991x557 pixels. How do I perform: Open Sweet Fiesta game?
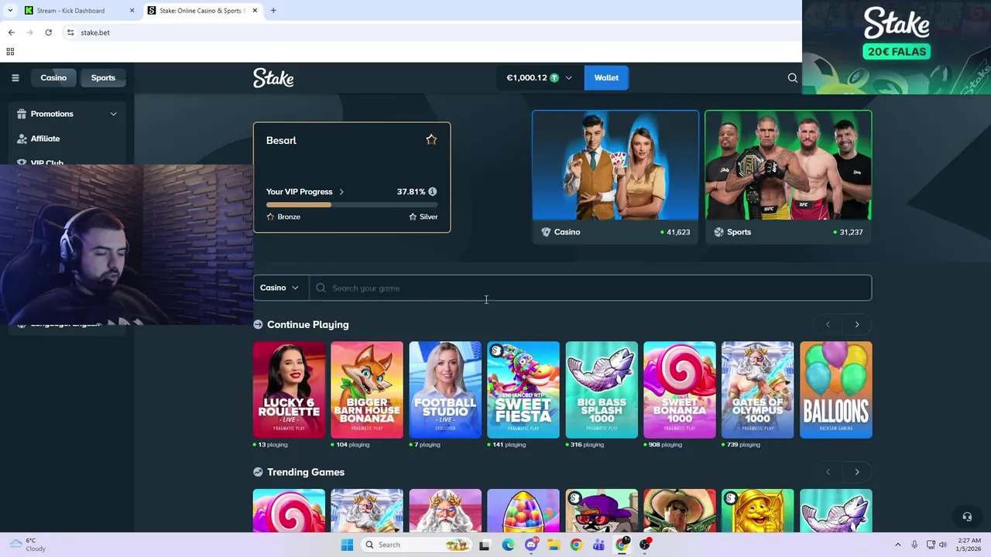click(523, 390)
